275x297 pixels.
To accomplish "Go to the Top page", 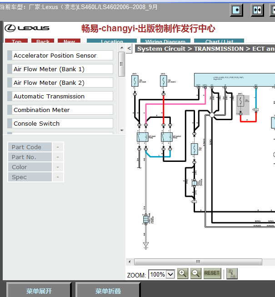I will [16, 41].
